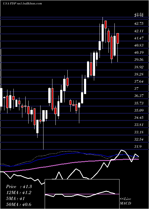Select the 12MA : 41.2 legend entry
This screenshot has height=209, width=149.
19,193
